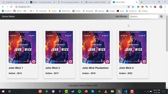Select the John Wick 4 title text
The height and width of the screenshot is (94, 168).
[x=126, y=68]
